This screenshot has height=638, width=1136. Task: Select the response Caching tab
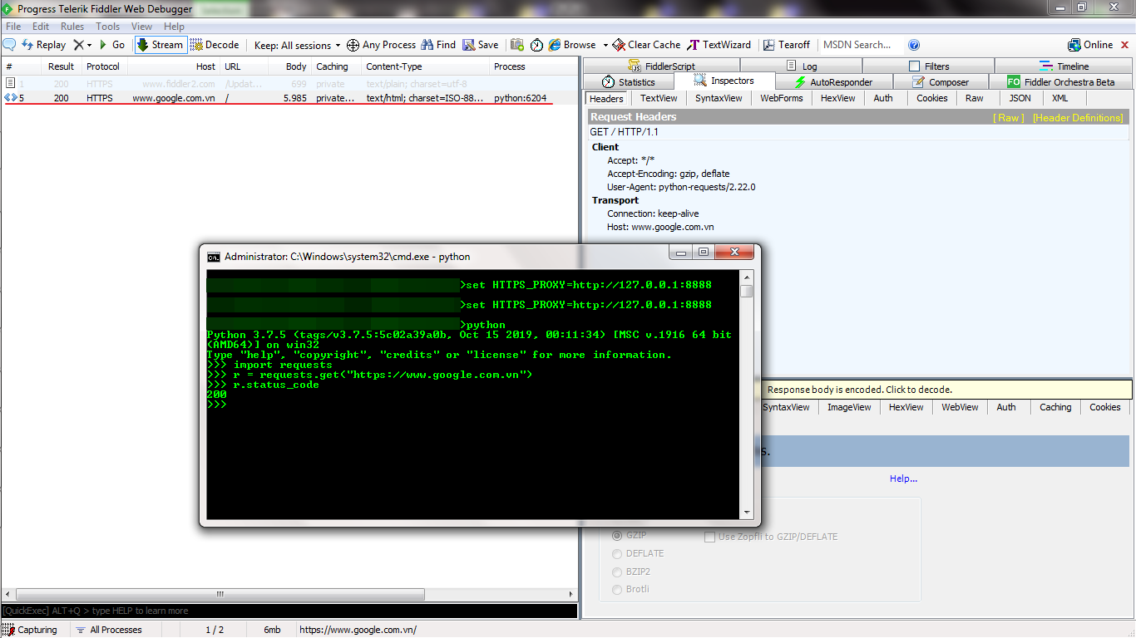point(1055,407)
